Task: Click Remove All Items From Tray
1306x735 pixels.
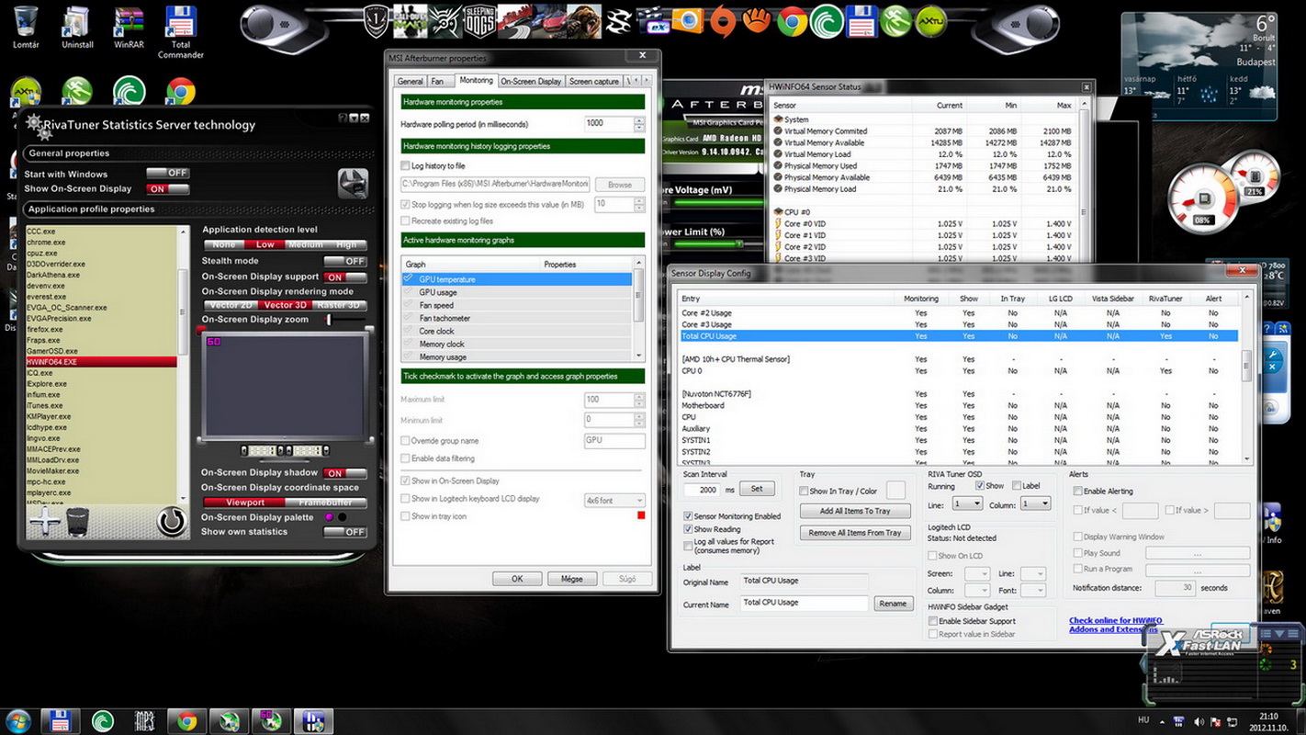Action: click(855, 533)
